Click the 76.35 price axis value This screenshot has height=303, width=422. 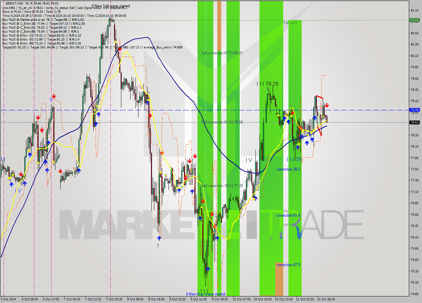pos(414,226)
